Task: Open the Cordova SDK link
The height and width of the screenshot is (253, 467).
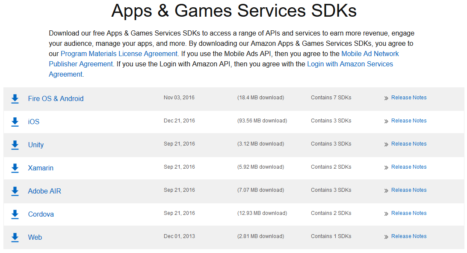Action: click(x=41, y=214)
